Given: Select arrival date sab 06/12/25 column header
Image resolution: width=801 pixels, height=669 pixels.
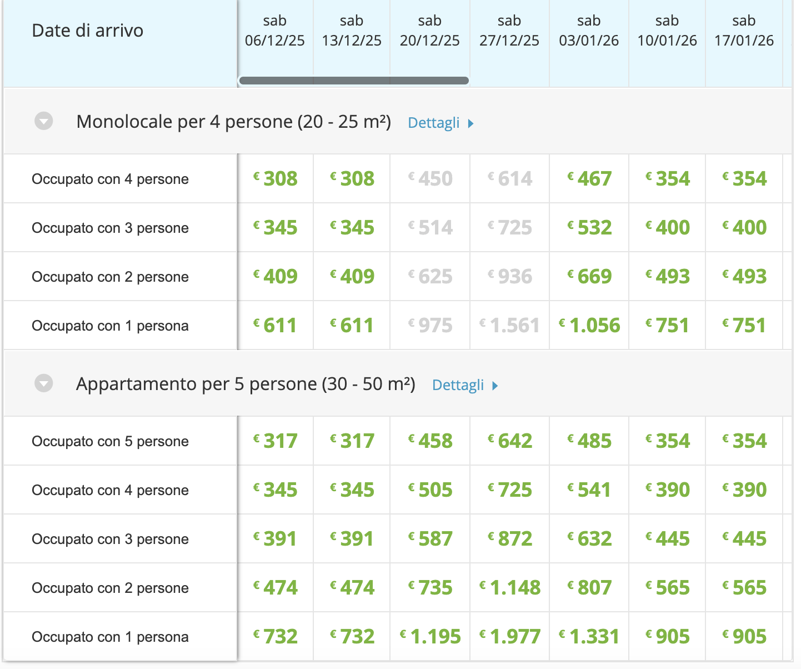Looking at the screenshot, I should 275,31.
